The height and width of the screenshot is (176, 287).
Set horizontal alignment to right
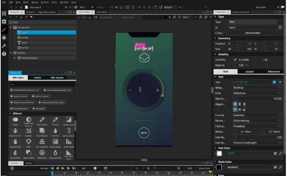click(x=244, y=104)
